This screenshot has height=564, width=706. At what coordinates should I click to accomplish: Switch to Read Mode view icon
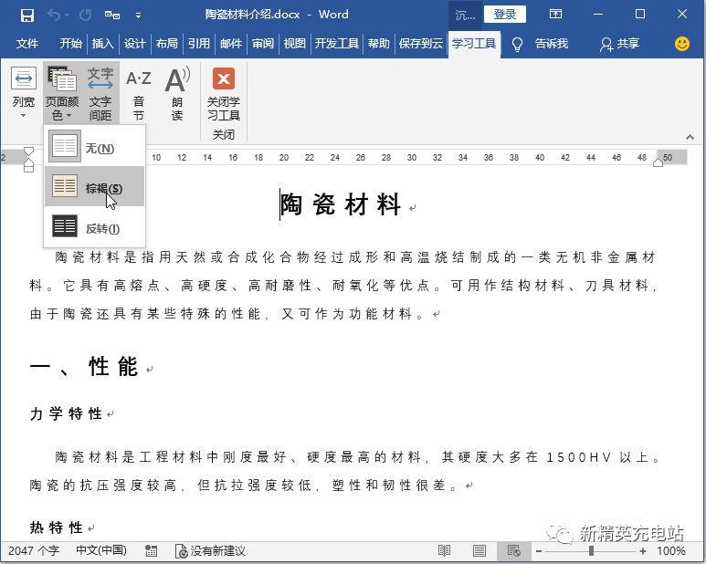point(444,551)
